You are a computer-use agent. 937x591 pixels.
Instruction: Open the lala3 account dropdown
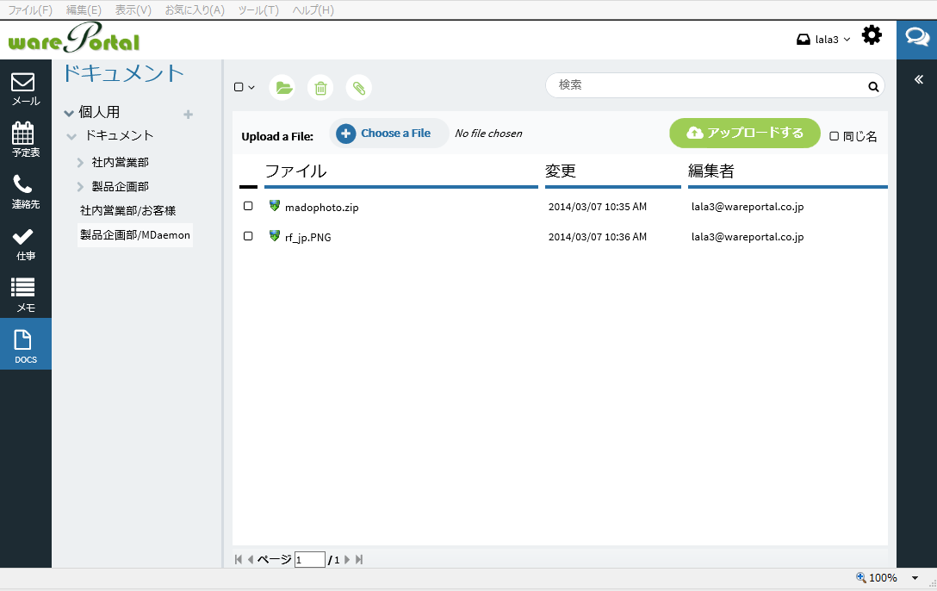tap(824, 39)
